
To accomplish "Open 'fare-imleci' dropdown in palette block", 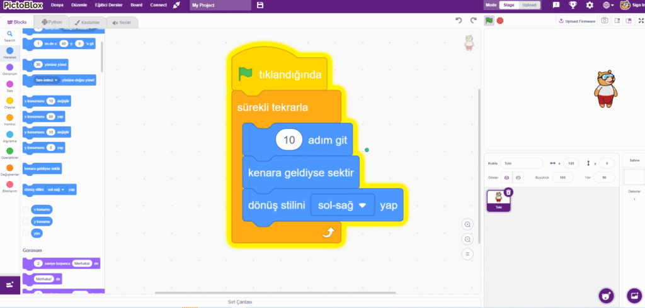I will (x=46, y=80).
